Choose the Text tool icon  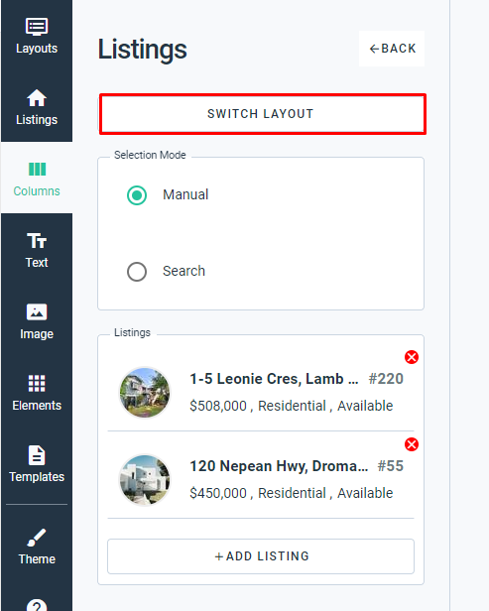[x=37, y=240]
